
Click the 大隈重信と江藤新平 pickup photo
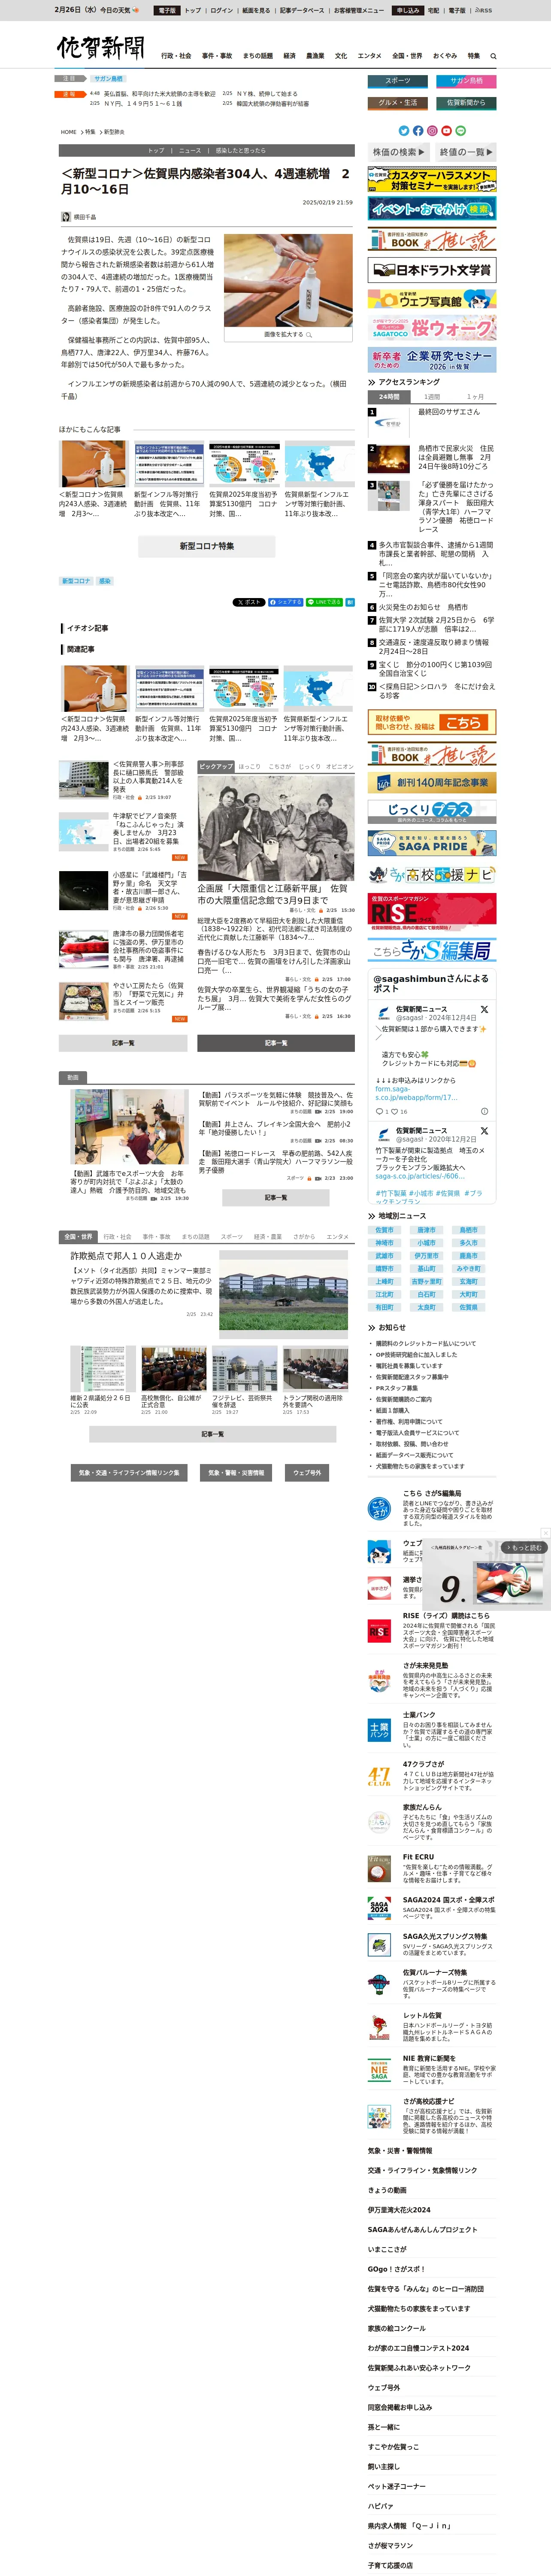pos(275,828)
